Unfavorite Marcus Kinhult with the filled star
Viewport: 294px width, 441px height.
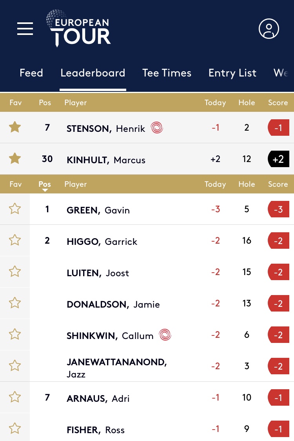click(x=15, y=159)
